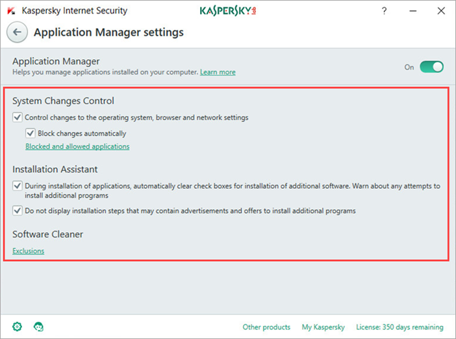Open Software Cleaner Exclusions link

point(28,251)
